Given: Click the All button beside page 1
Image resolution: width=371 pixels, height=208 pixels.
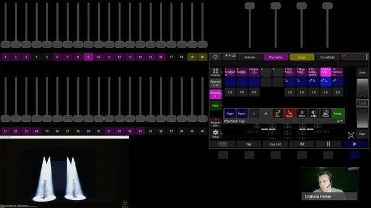Looking at the screenshot, I should 265,113.
